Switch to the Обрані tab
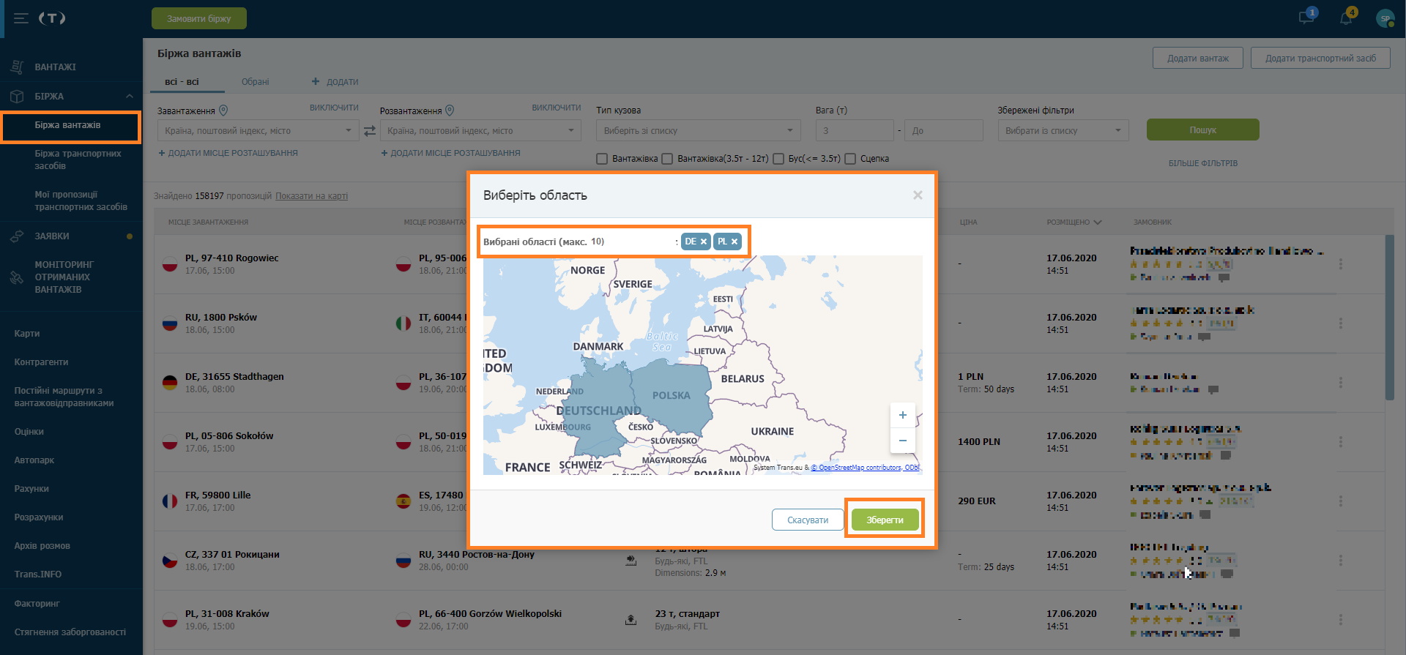The image size is (1406, 655). coord(256,82)
